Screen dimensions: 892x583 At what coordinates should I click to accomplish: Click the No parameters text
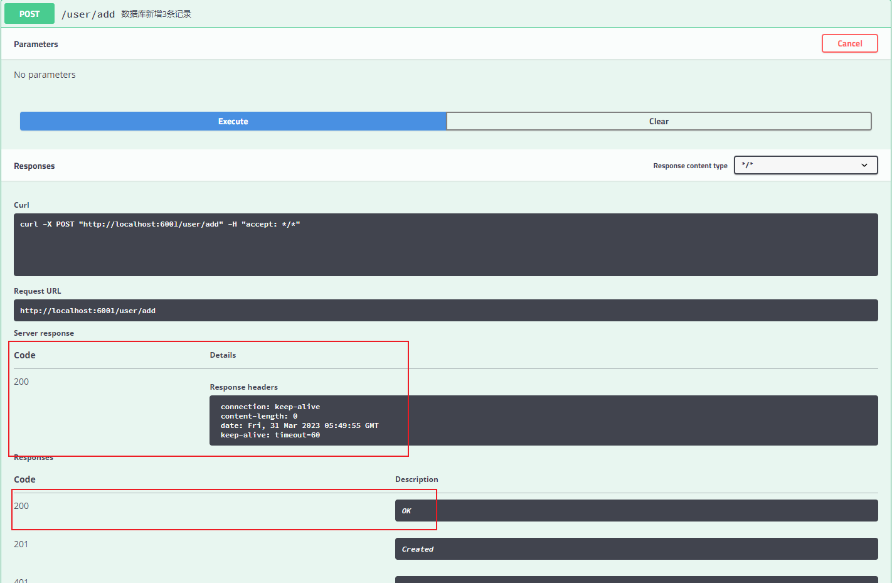pyautogui.click(x=45, y=75)
